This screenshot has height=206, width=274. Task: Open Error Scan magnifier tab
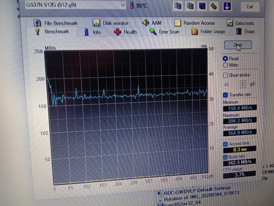click(164, 32)
